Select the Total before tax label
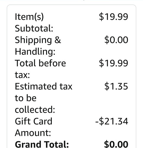This screenshot has height=148, width=143. (x=40, y=69)
